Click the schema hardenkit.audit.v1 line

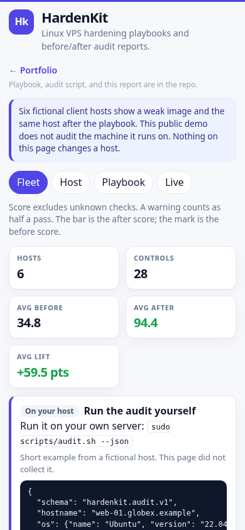[x=107, y=502]
